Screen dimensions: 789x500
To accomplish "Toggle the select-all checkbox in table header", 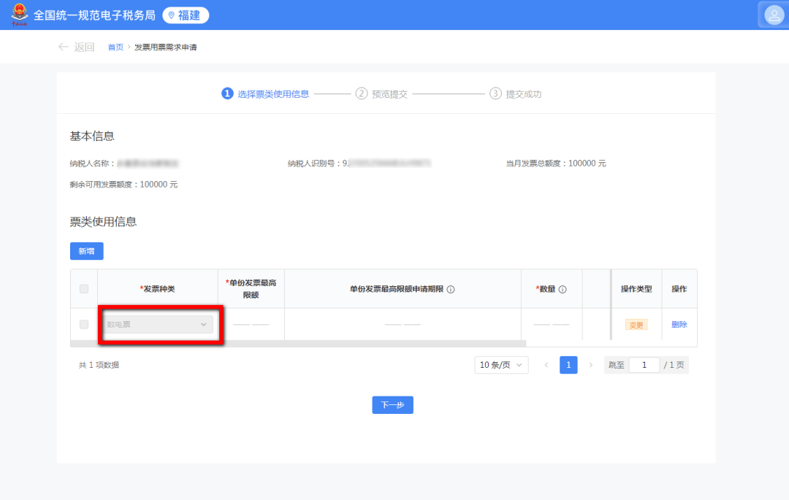I will click(84, 289).
